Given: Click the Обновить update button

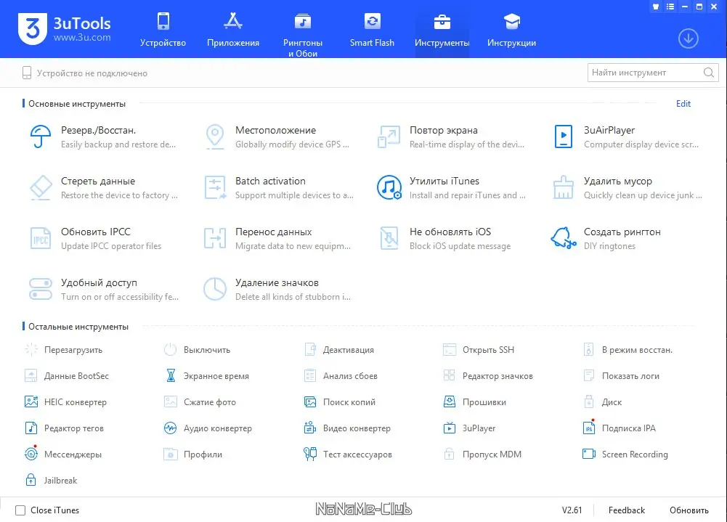Looking at the screenshot, I should point(689,510).
